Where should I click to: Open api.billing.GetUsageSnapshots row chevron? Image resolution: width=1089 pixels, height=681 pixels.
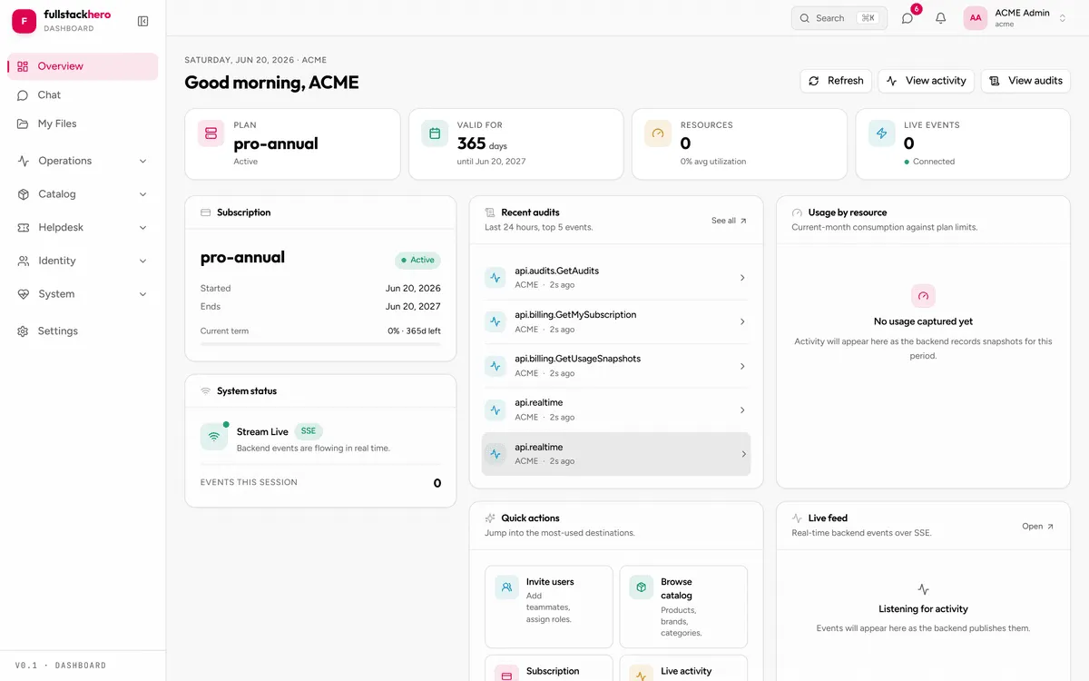pyautogui.click(x=742, y=366)
